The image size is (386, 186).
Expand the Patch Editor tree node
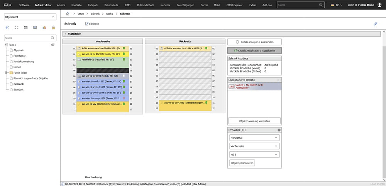tap(6, 73)
